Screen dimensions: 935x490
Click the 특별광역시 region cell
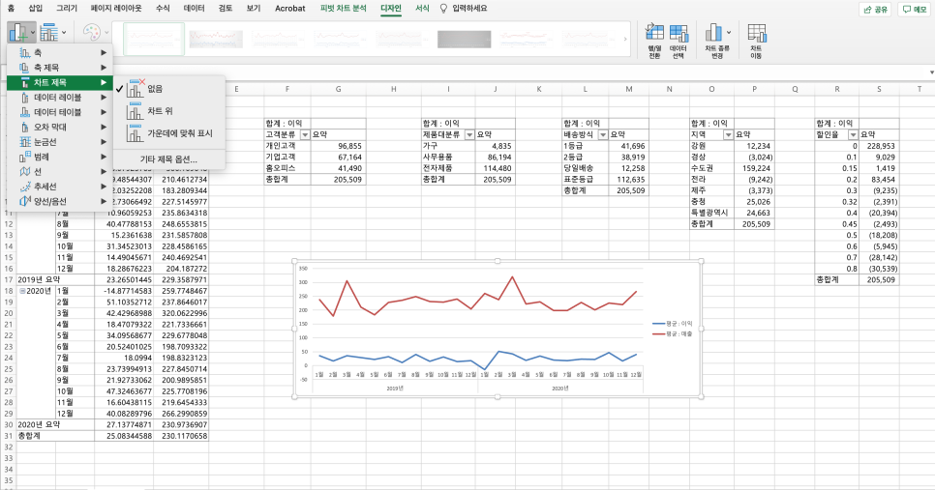click(712, 213)
